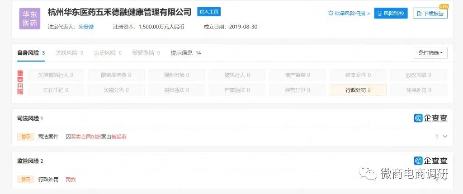
Task: Click 被起诉 red text
Action: 119,137
